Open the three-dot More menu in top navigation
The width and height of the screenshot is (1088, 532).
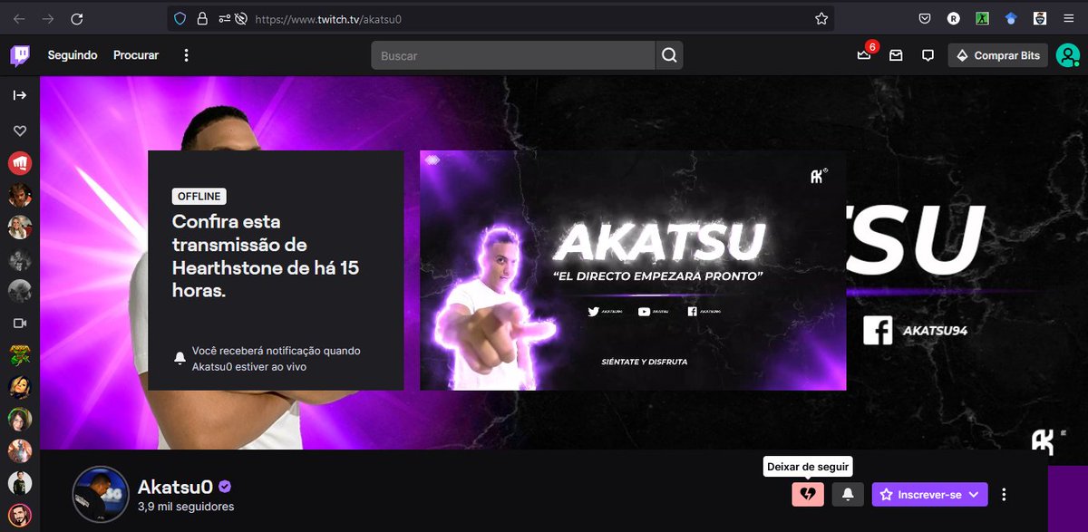coord(186,55)
